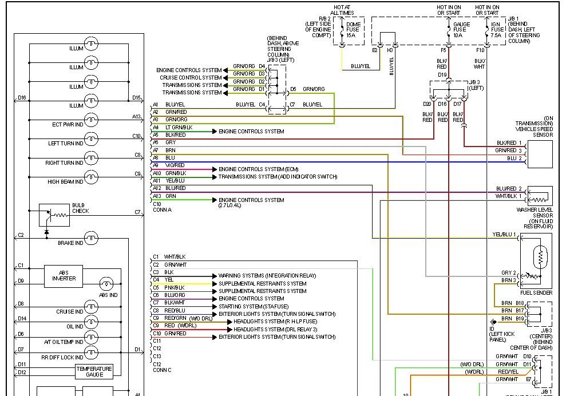The image size is (566, 396).
Task: Click the DOME FUSE 15A symbol
Action: pos(342,30)
